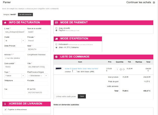Click the Save button for promo code
The width and height of the screenshot is (158, 115).
coord(82,96)
